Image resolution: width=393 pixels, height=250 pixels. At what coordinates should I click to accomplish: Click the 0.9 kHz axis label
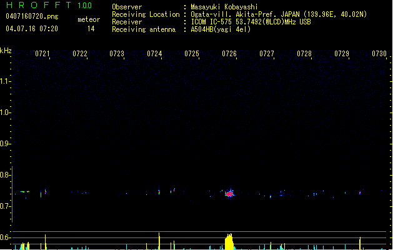click(5, 144)
